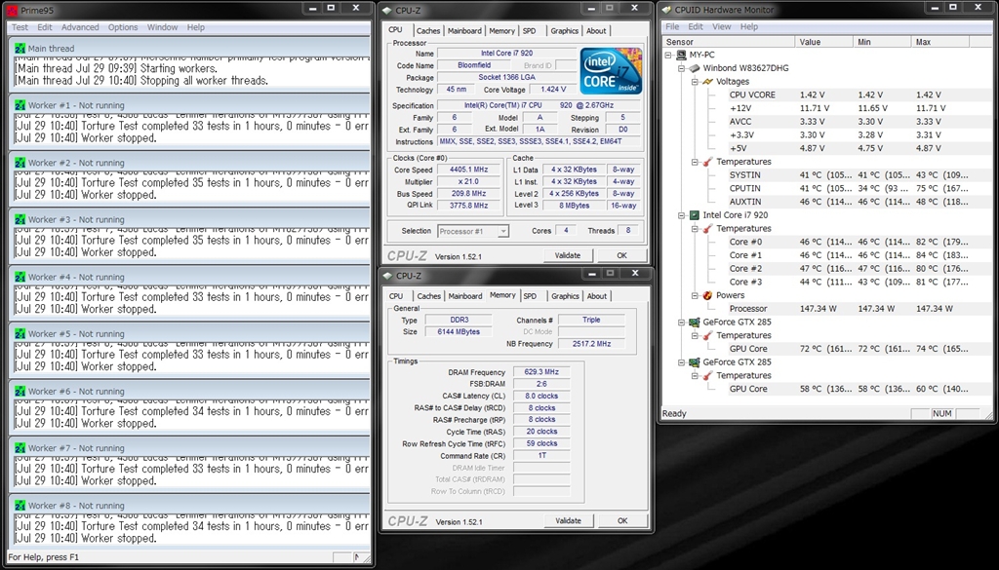Click OK in the lower CPU-Z Memory window
The image size is (999, 570).
[621, 520]
